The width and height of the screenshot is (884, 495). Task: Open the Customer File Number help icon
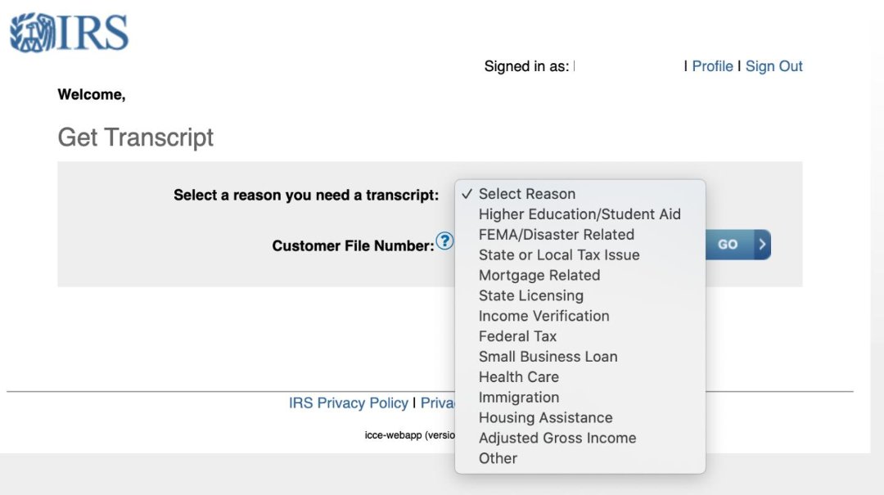click(444, 241)
